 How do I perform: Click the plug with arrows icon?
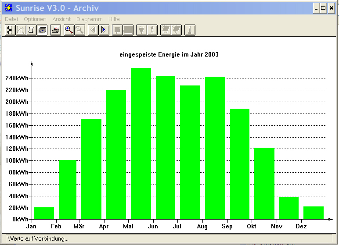pos(152,30)
